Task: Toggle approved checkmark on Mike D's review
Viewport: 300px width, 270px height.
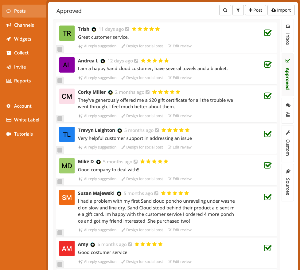Action: point(268,165)
